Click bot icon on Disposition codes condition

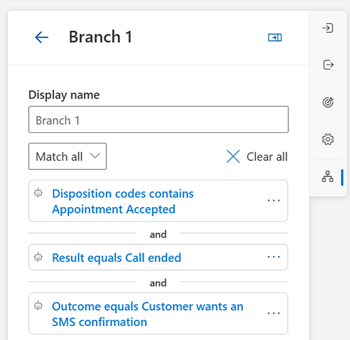coord(38,193)
